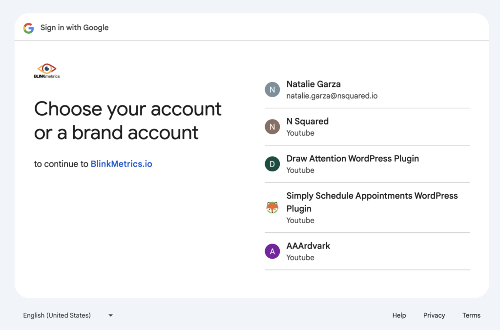
Task: Choose the AAArdvark Youtube account
Action: click(308, 246)
